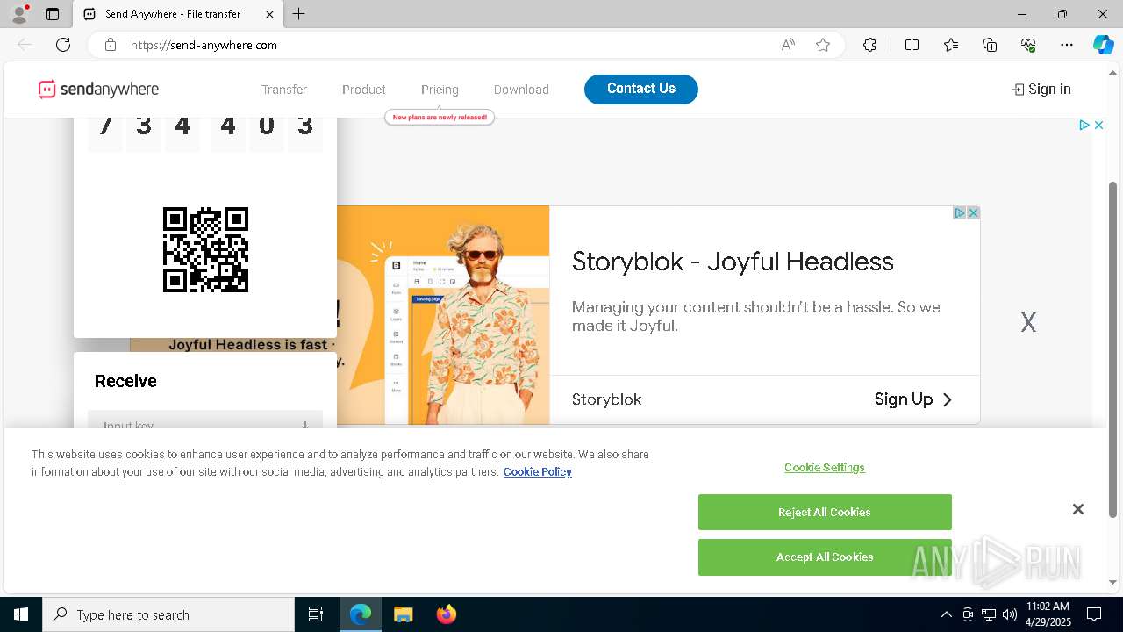Click the address bar URL
Viewport: 1123px width, 632px height.
point(204,45)
